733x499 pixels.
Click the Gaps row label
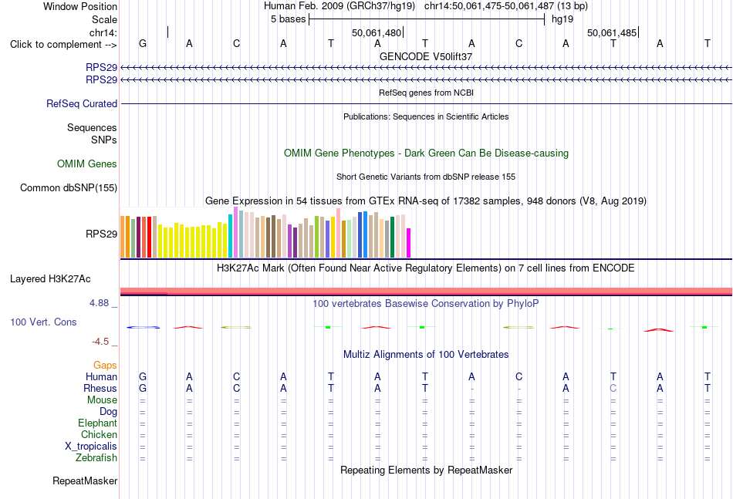point(105,366)
